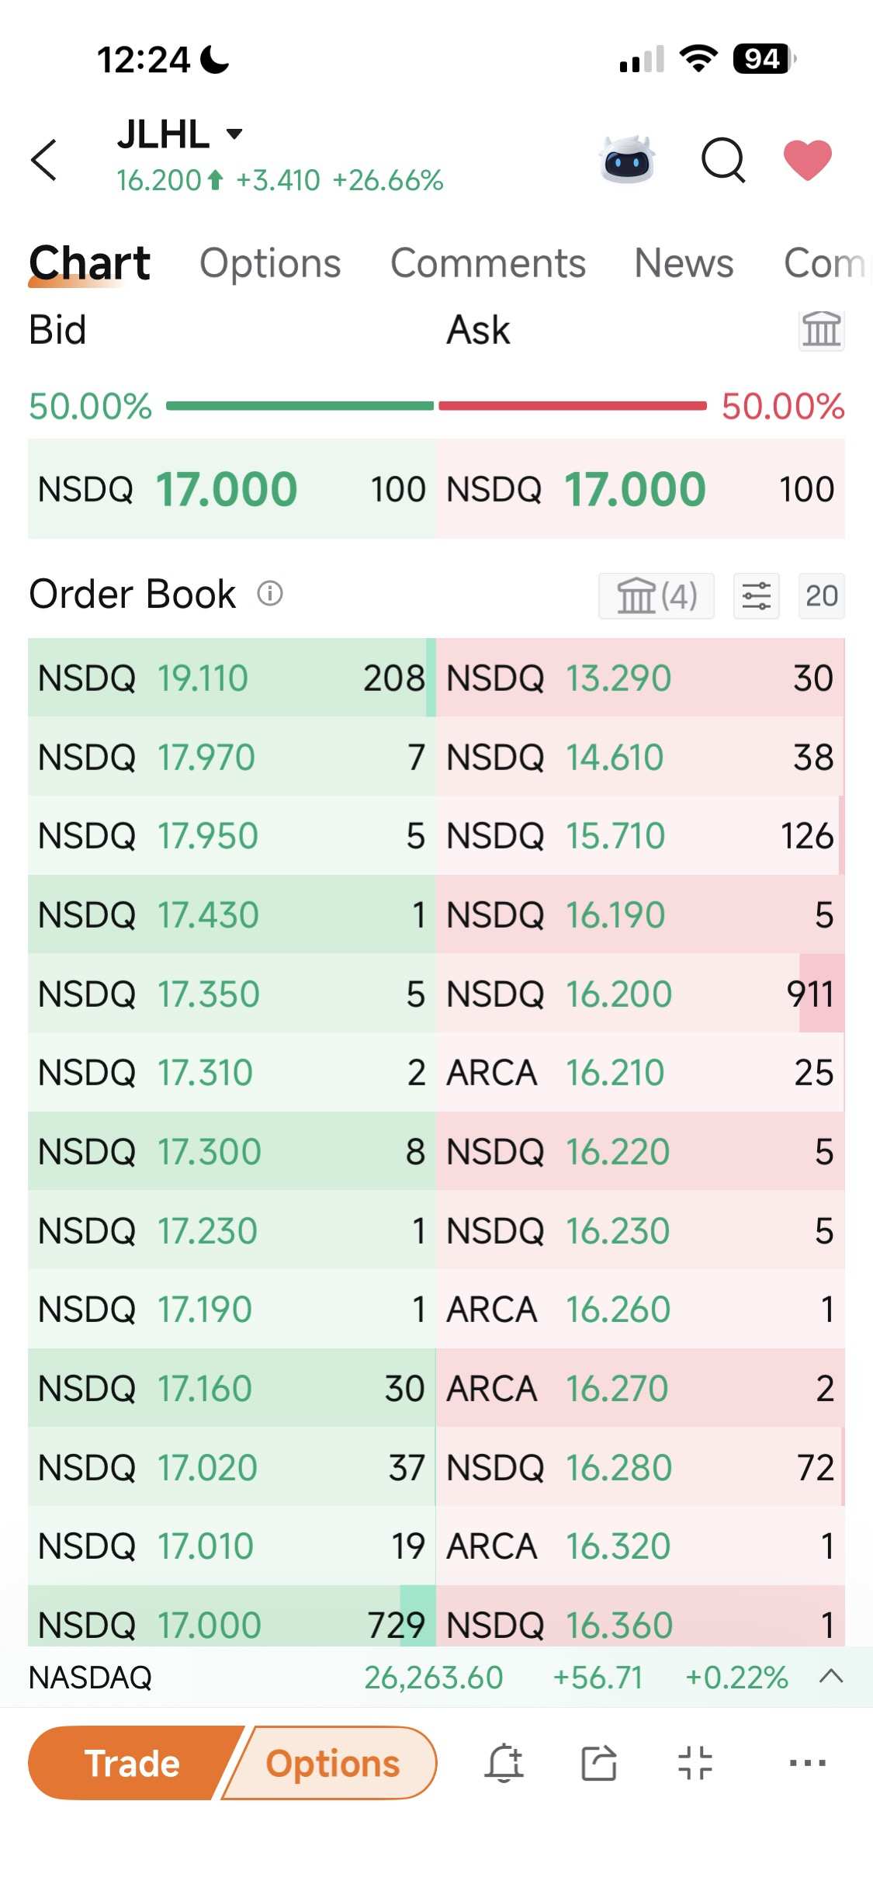
Task: Open order book display settings sliders icon
Action: (757, 596)
